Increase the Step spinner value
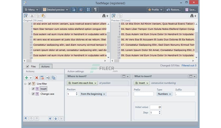 pos(160,112)
